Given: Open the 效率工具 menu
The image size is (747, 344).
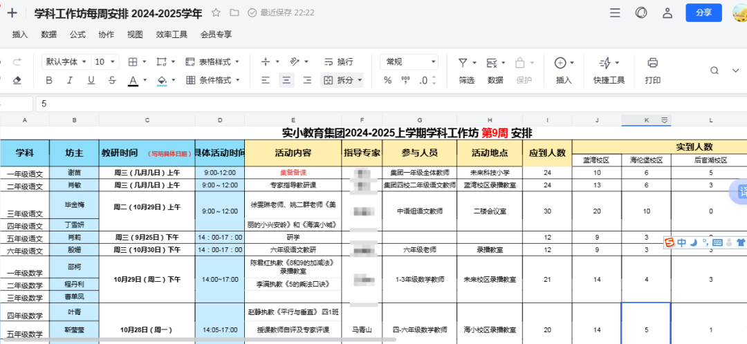Looking at the screenshot, I should coord(172,34).
